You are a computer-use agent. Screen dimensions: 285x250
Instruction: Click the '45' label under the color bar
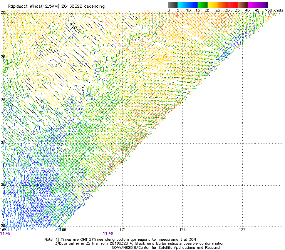point(257,10)
